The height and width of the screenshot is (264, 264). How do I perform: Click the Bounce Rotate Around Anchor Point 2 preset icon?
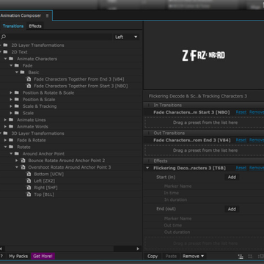click(x=23, y=161)
